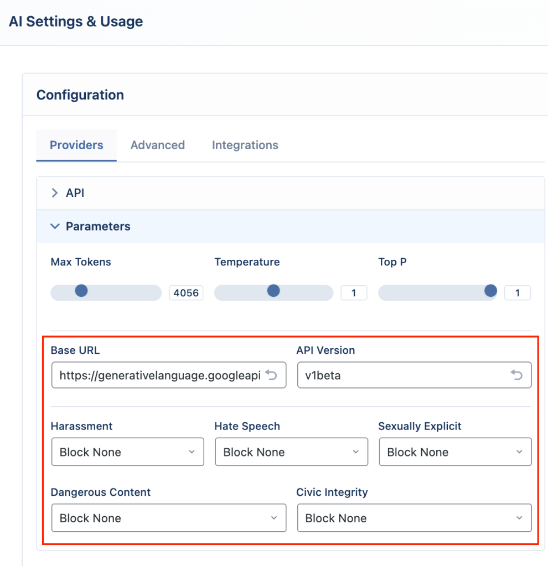Click the Temperature slider handle
This screenshot has height=566, width=548.
pos(273,291)
